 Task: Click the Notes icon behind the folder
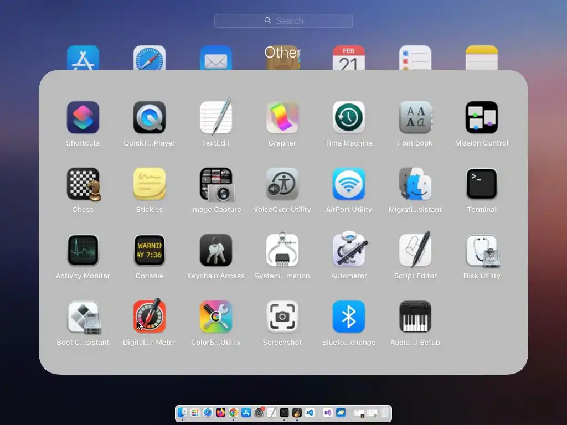pos(482,58)
